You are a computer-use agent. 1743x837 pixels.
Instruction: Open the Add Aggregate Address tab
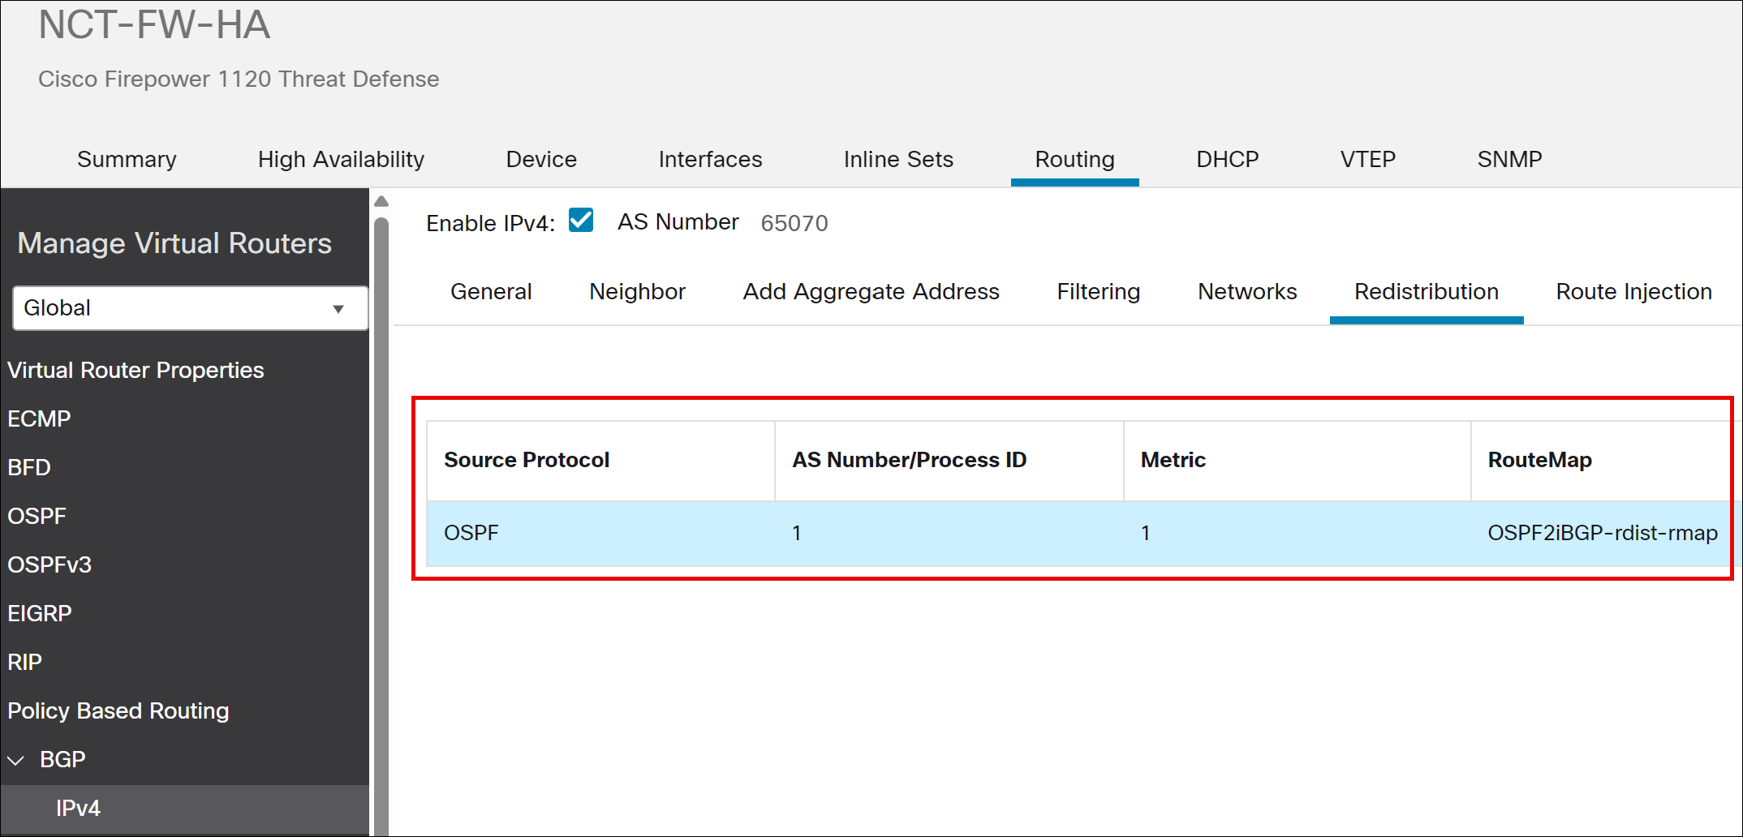click(871, 292)
